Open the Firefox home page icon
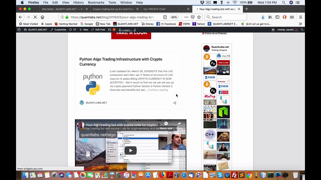The height and width of the screenshot is (180, 321). click(42, 17)
